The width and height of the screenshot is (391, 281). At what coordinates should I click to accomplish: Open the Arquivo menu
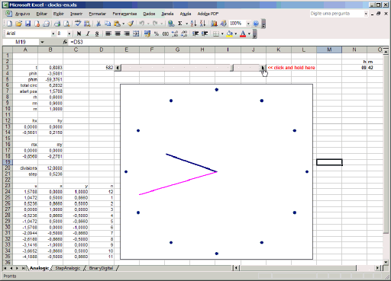click(22, 14)
